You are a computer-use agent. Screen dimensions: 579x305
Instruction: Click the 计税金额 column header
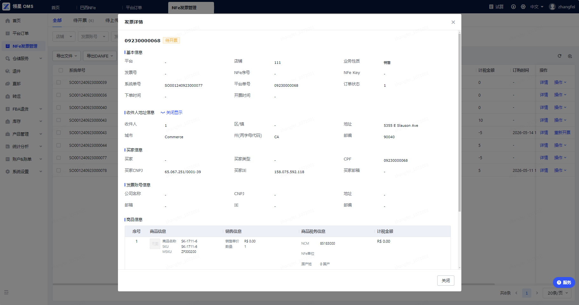[486, 70]
